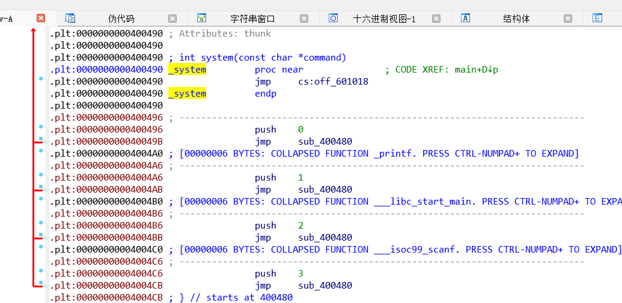Switch to the 伪代码 tab
Image resolution: width=622 pixels, height=303 pixels.
(x=121, y=19)
